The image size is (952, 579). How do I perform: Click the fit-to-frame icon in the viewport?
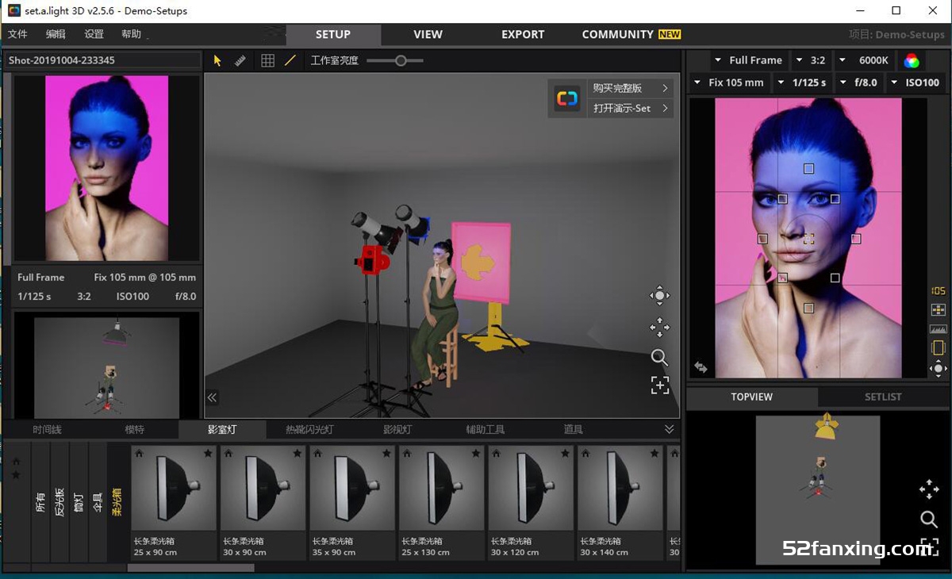[659, 385]
